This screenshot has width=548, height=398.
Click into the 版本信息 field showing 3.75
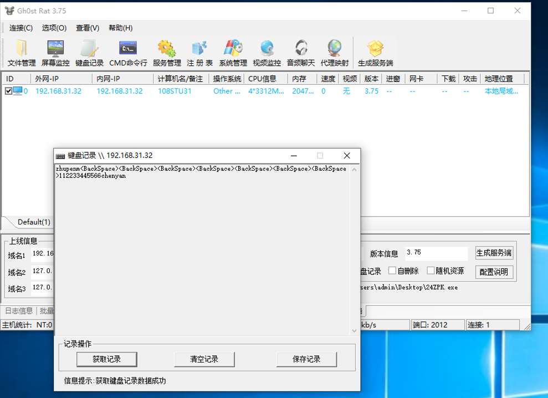point(436,253)
